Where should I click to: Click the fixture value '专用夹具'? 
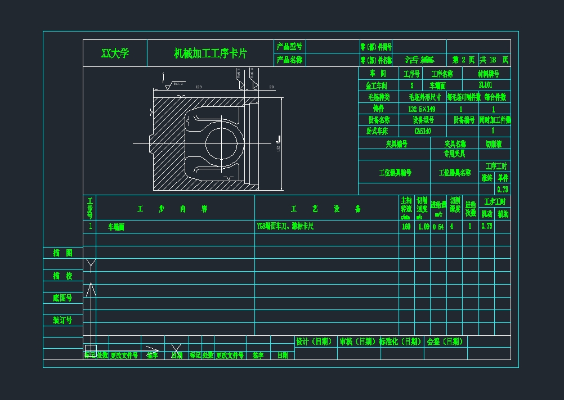coord(454,154)
